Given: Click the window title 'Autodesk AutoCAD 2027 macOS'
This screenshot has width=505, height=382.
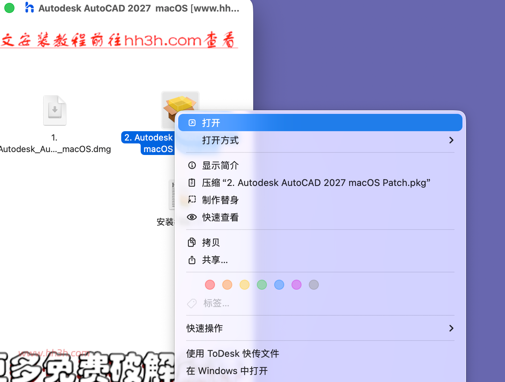Looking at the screenshot, I should (113, 8).
